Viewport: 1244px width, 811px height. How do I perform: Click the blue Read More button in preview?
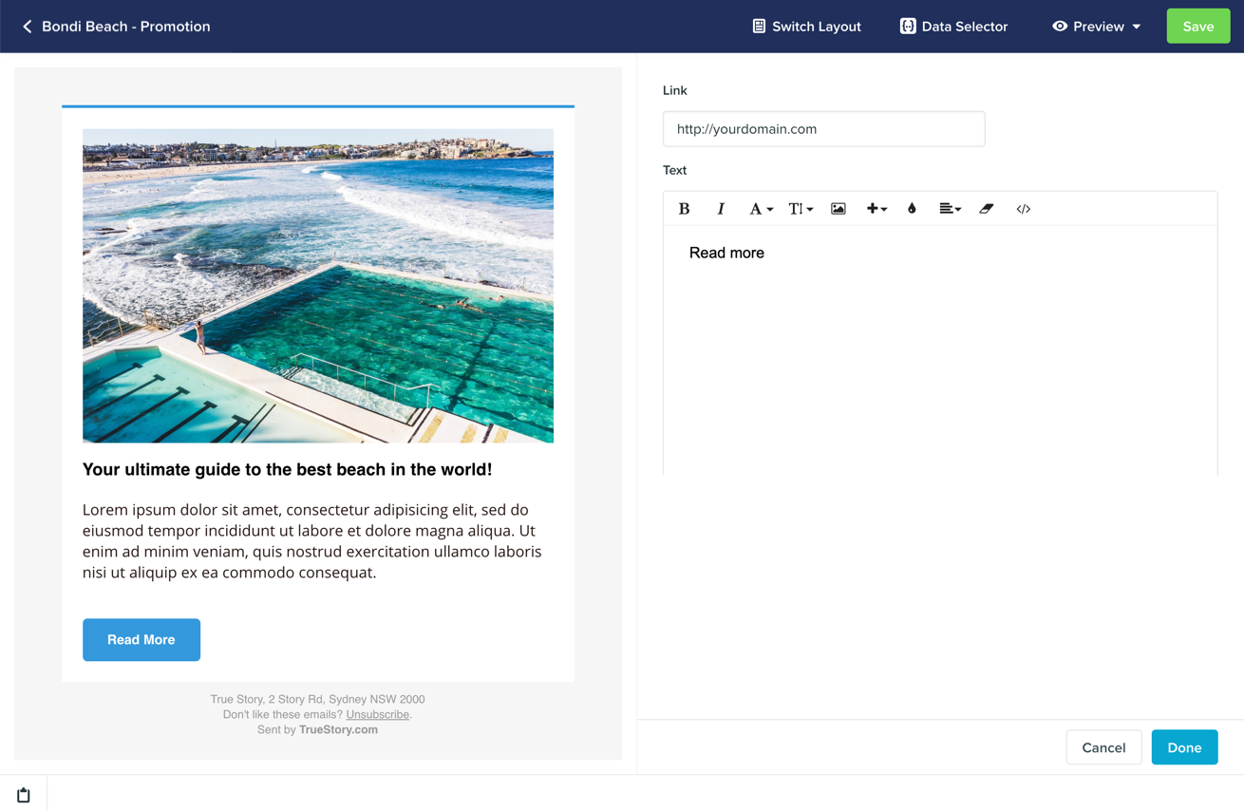point(141,640)
